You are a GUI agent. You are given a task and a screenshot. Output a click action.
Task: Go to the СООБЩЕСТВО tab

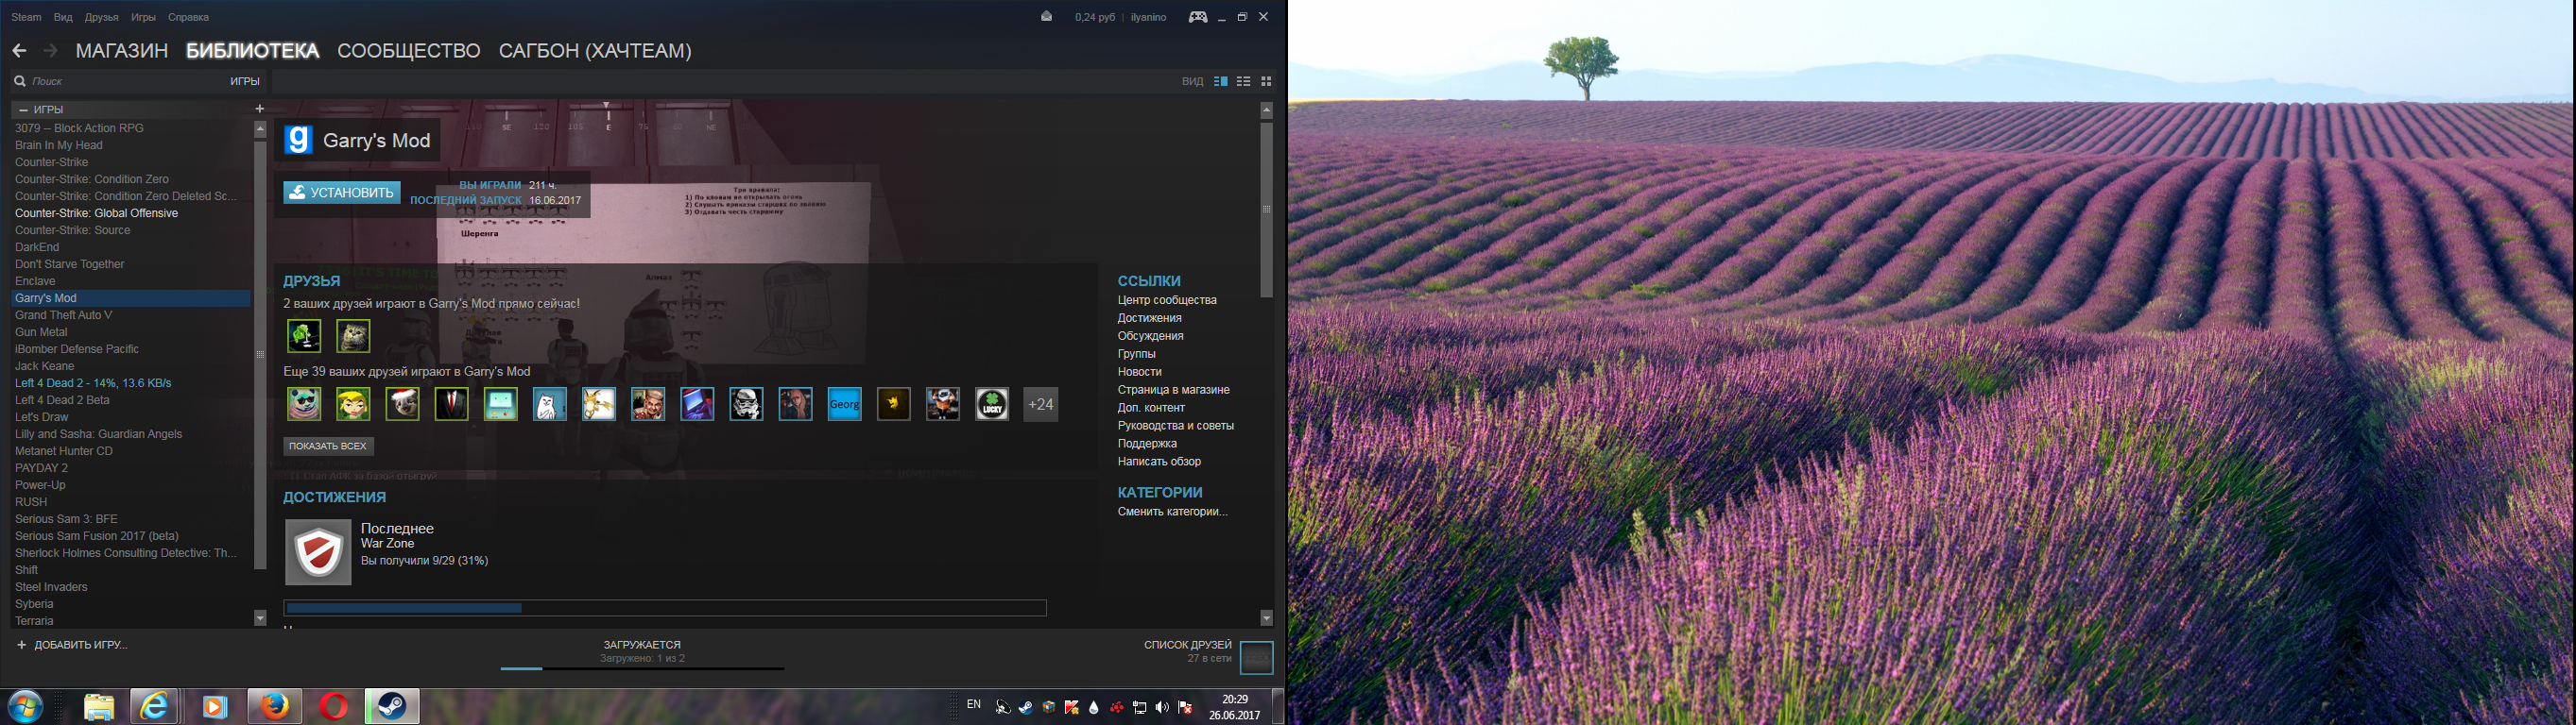point(409,51)
